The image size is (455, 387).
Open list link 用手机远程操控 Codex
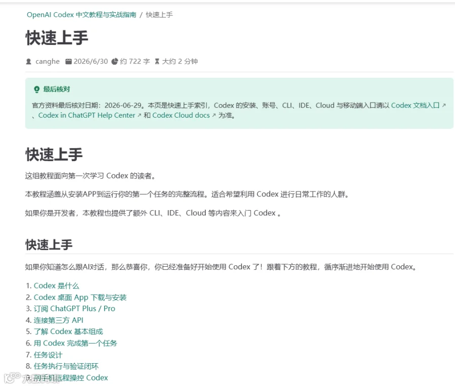coord(70,378)
